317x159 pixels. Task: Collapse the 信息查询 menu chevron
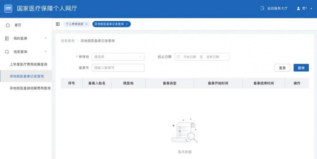[x=46, y=51]
